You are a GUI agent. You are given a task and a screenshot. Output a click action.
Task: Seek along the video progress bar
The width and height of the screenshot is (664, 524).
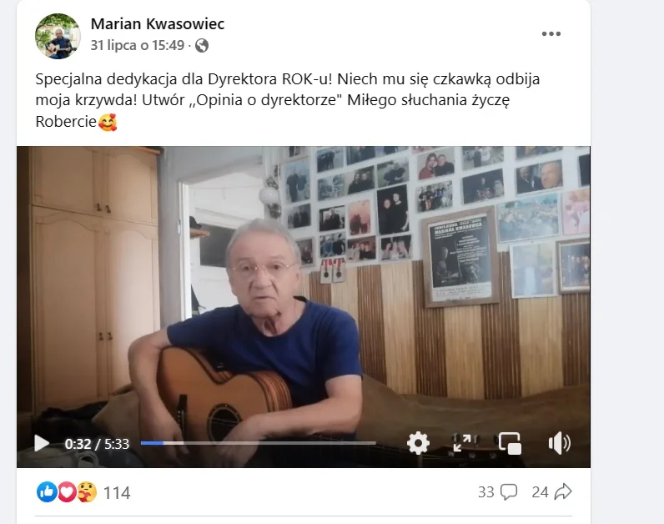tap(259, 443)
